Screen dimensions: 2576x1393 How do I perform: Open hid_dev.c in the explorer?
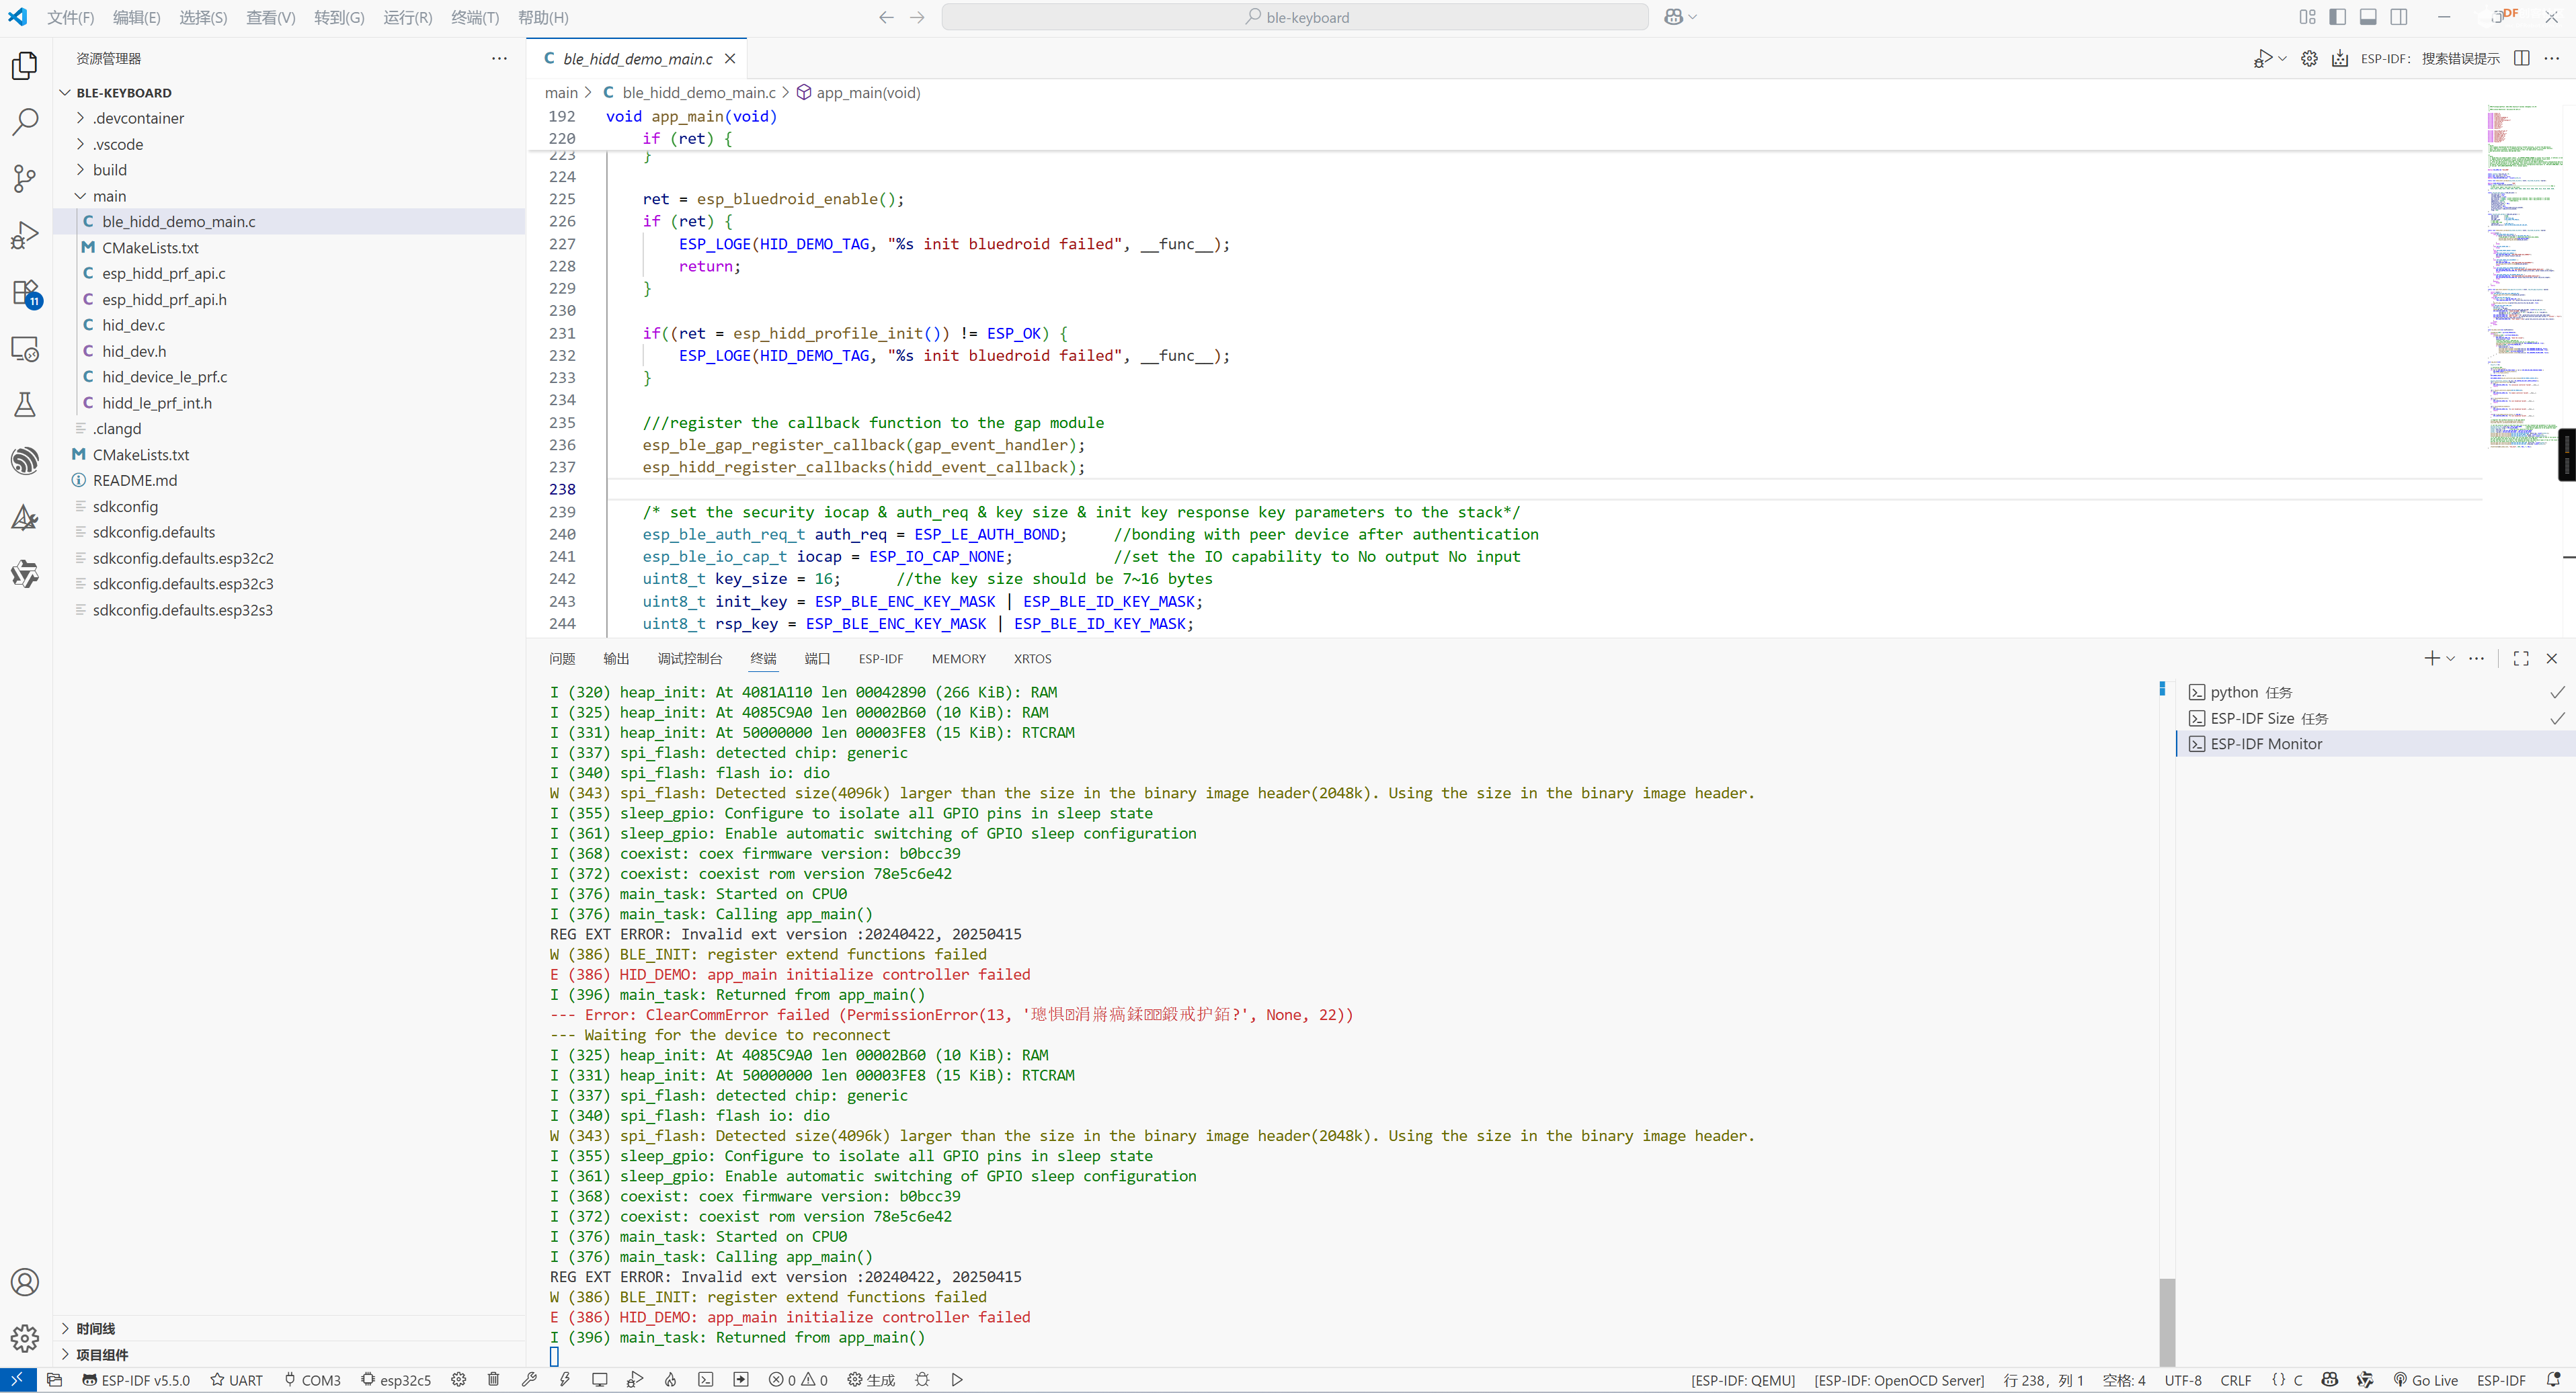pyautogui.click(x=133, y=325)
